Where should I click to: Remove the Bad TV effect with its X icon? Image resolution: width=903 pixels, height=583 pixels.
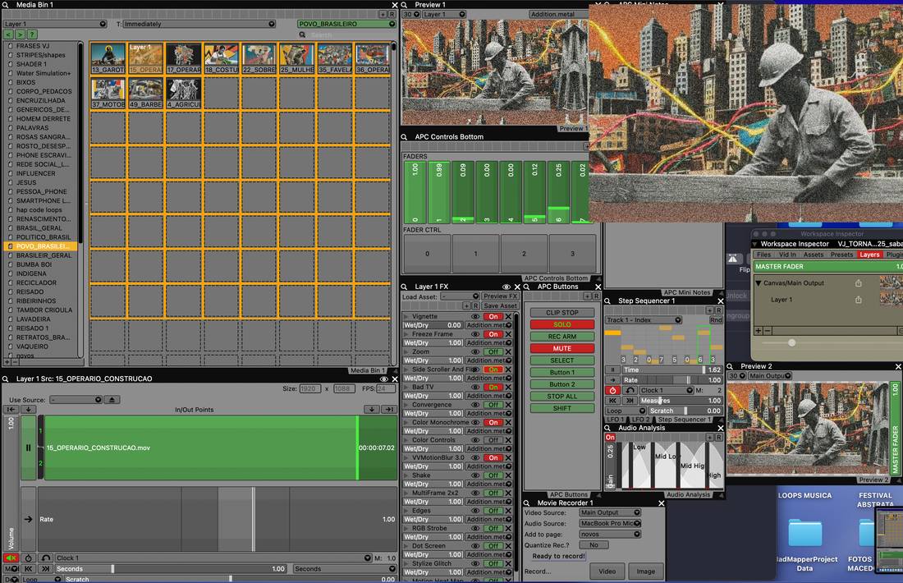pyautogui.click(x=508, y=387)
